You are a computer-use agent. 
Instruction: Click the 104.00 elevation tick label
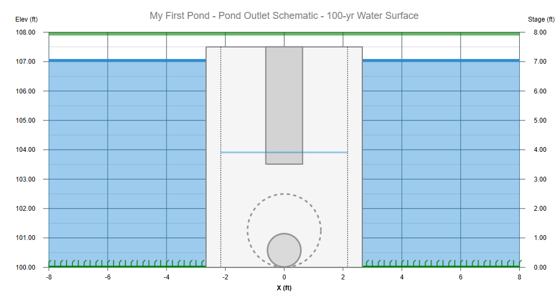tap(25, 150)
